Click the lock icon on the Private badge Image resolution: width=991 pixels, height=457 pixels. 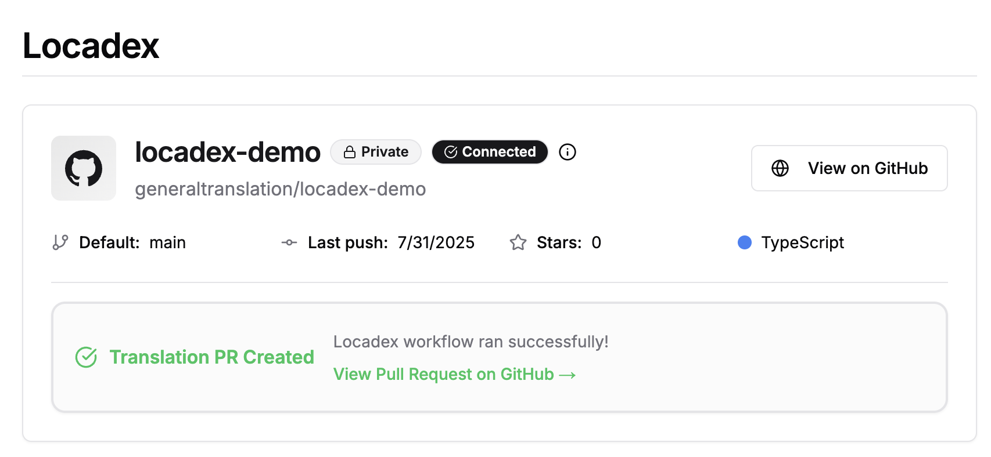point(350,151)
